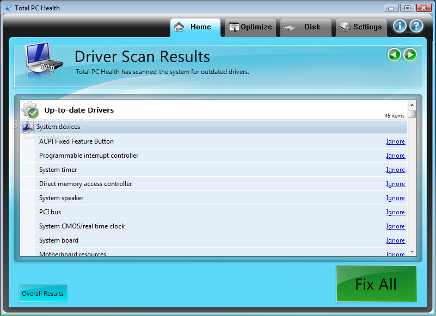Open the Disk tab
The height and width of the screenshot is (316, 436).
[305, 27]
